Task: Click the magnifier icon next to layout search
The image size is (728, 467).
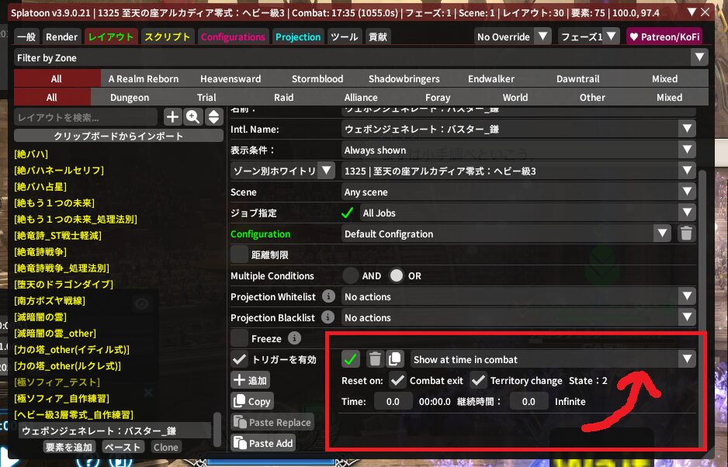Action: click(192, 117)
